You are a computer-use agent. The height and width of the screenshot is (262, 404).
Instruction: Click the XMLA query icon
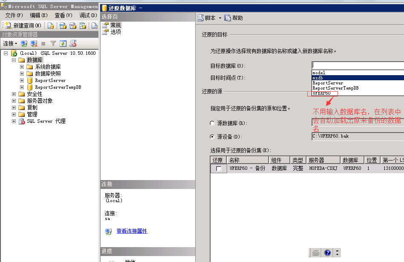(83, 25)
